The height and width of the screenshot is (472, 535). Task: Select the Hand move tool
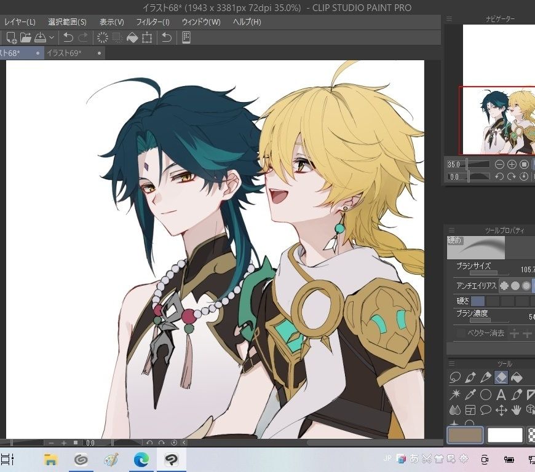tap(517, 411)
